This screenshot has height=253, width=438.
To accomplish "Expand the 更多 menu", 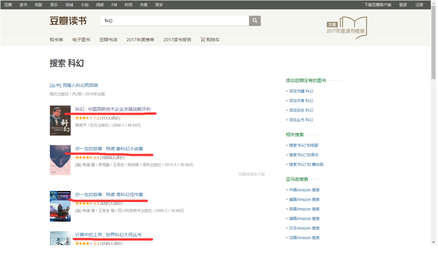I will (x=159, y=5).
